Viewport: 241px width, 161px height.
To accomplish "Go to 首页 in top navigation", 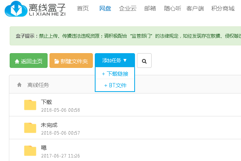I will 83,9.
